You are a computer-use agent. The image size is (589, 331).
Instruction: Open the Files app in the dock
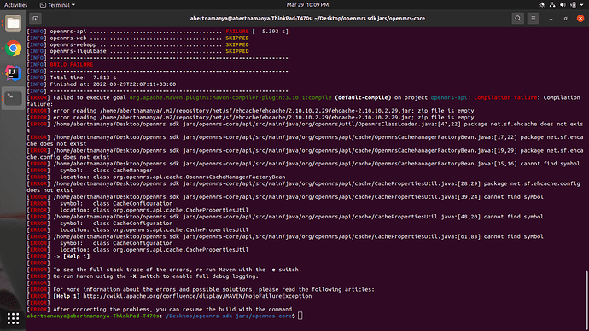tap(13, 24)
